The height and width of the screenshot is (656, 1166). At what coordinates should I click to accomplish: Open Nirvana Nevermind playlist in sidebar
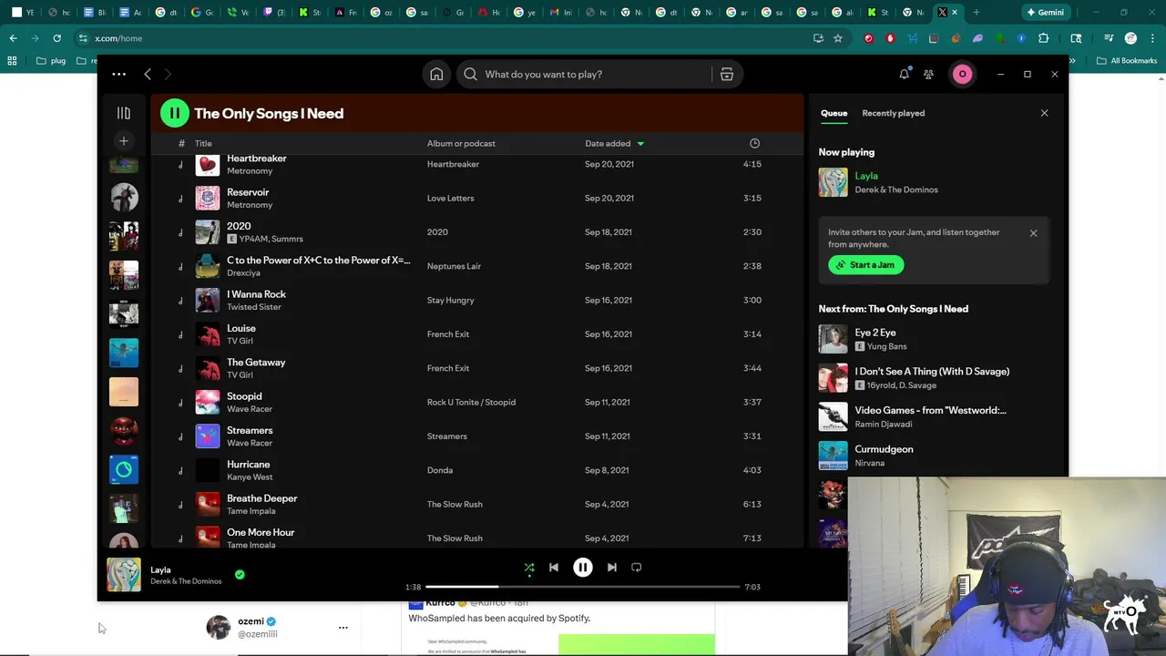click(x=124, y=352)
